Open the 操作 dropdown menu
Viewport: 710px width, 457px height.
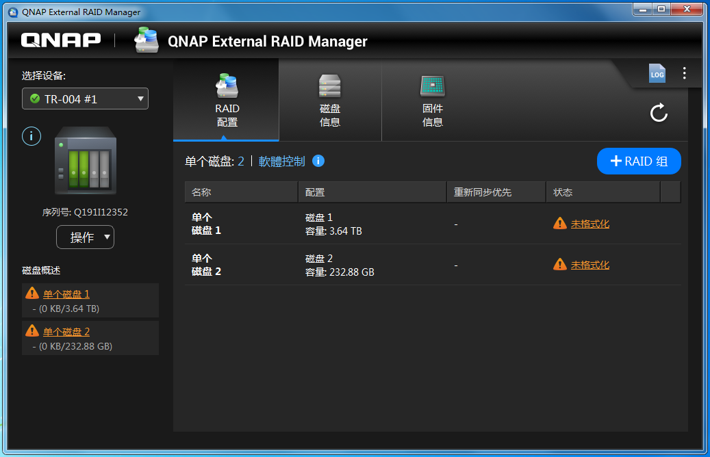85,237
